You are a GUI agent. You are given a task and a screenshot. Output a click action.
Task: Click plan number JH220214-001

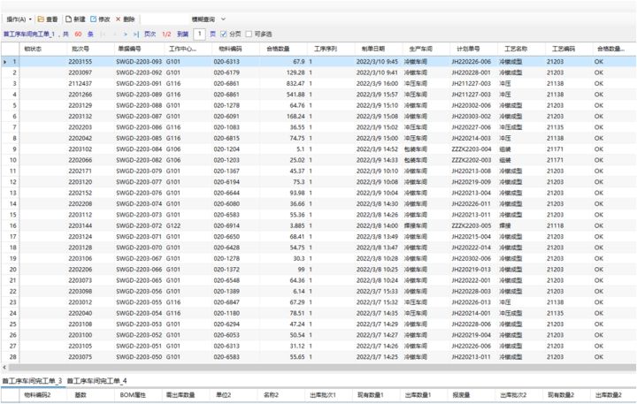472,314
